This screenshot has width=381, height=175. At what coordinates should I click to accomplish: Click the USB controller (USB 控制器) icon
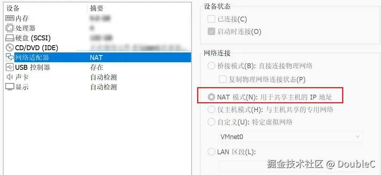[10, 67]
